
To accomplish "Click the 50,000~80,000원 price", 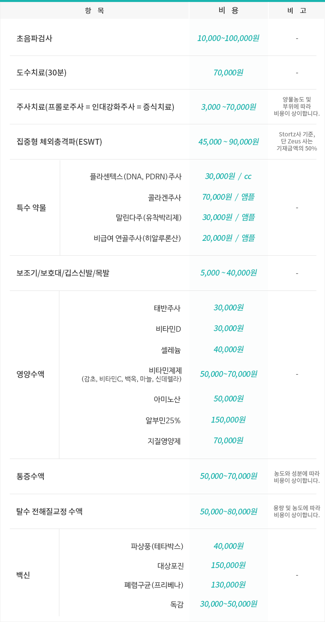I will 229,511.
